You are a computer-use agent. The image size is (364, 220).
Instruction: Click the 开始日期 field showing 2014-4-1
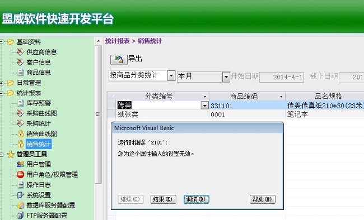(282, 77)
